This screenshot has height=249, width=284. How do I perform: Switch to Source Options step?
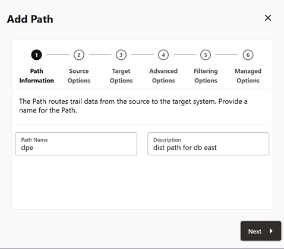(79, 76)
